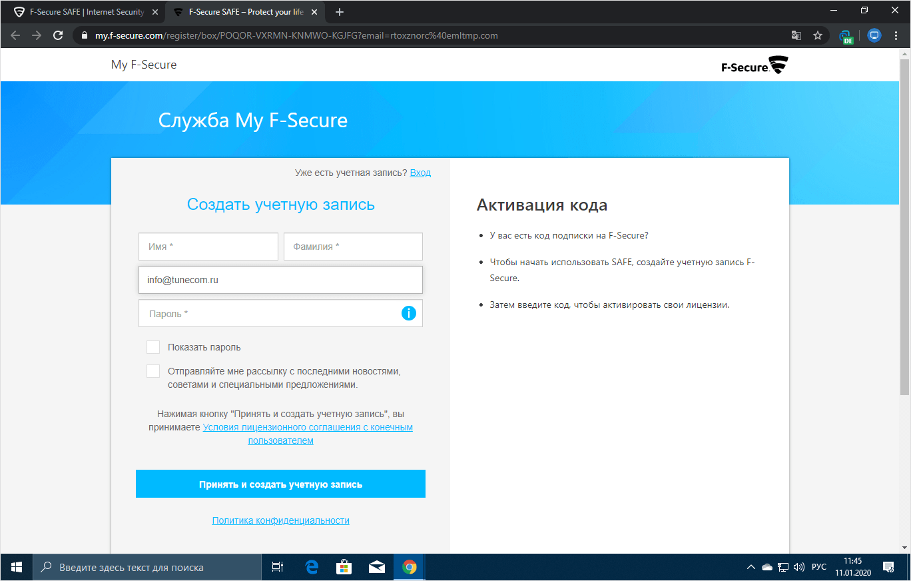Open the notification center icon

[x=888, y=567]
